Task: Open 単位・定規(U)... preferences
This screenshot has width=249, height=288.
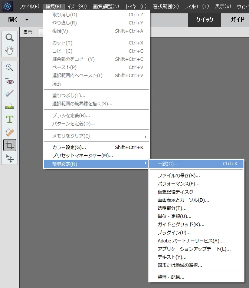Action: coord(196,216)
